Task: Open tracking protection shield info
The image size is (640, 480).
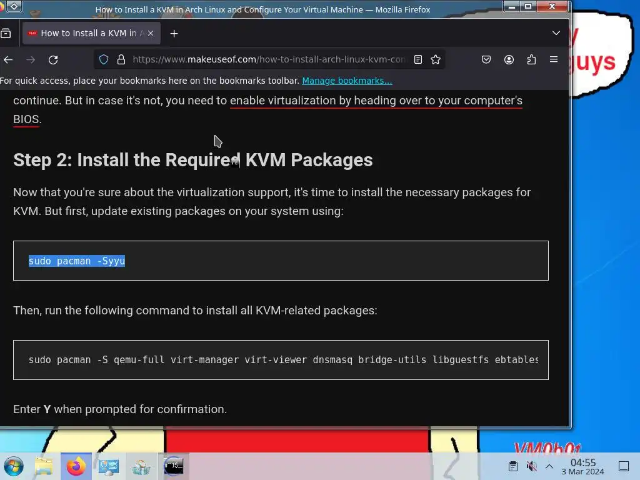Action: (104, 59)
